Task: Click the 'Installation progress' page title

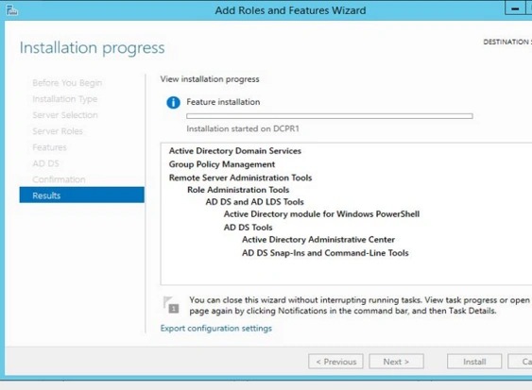Action: pos(93,48)
